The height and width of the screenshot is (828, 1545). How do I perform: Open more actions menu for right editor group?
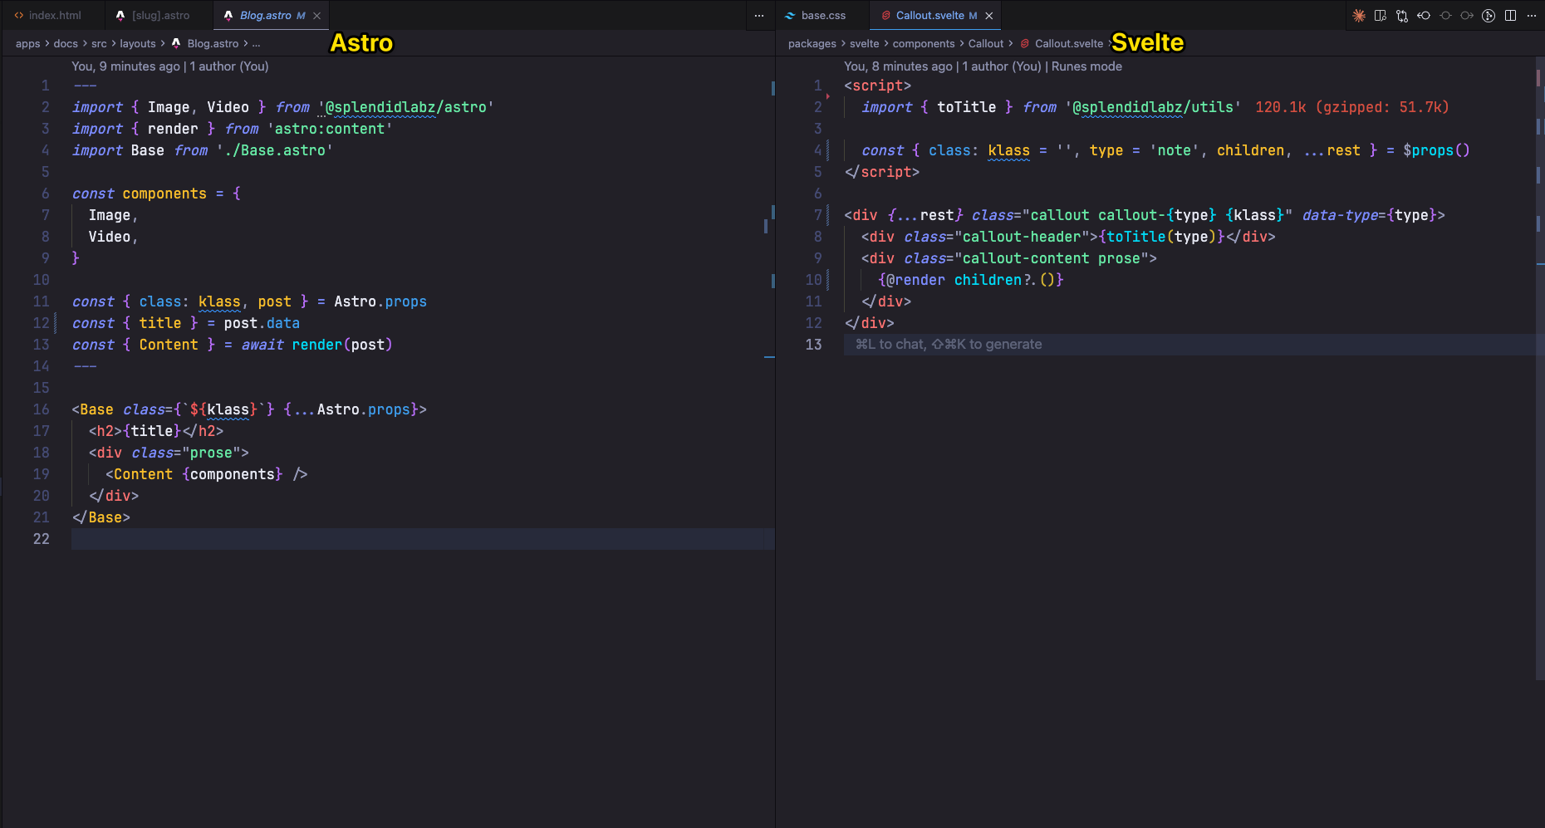coord(1532,15)
